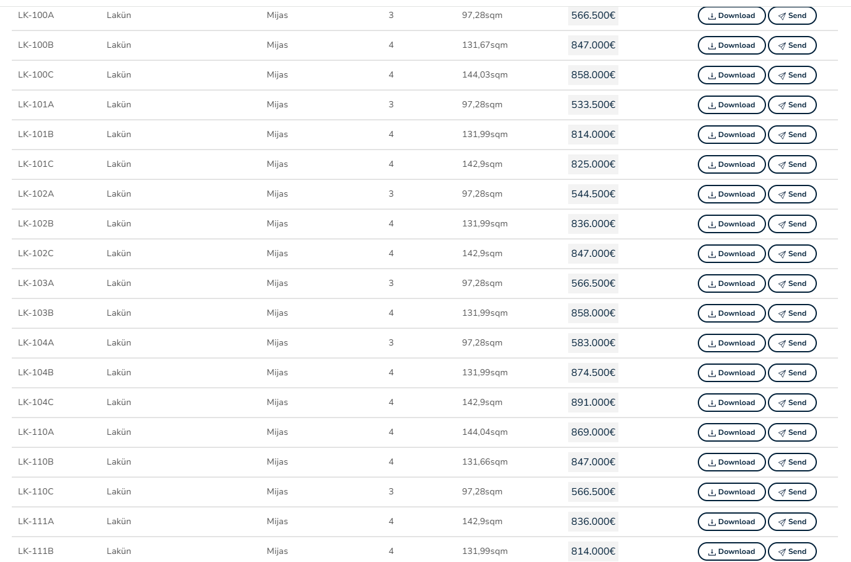Click send icon in LK-102B row

[782, 225]
